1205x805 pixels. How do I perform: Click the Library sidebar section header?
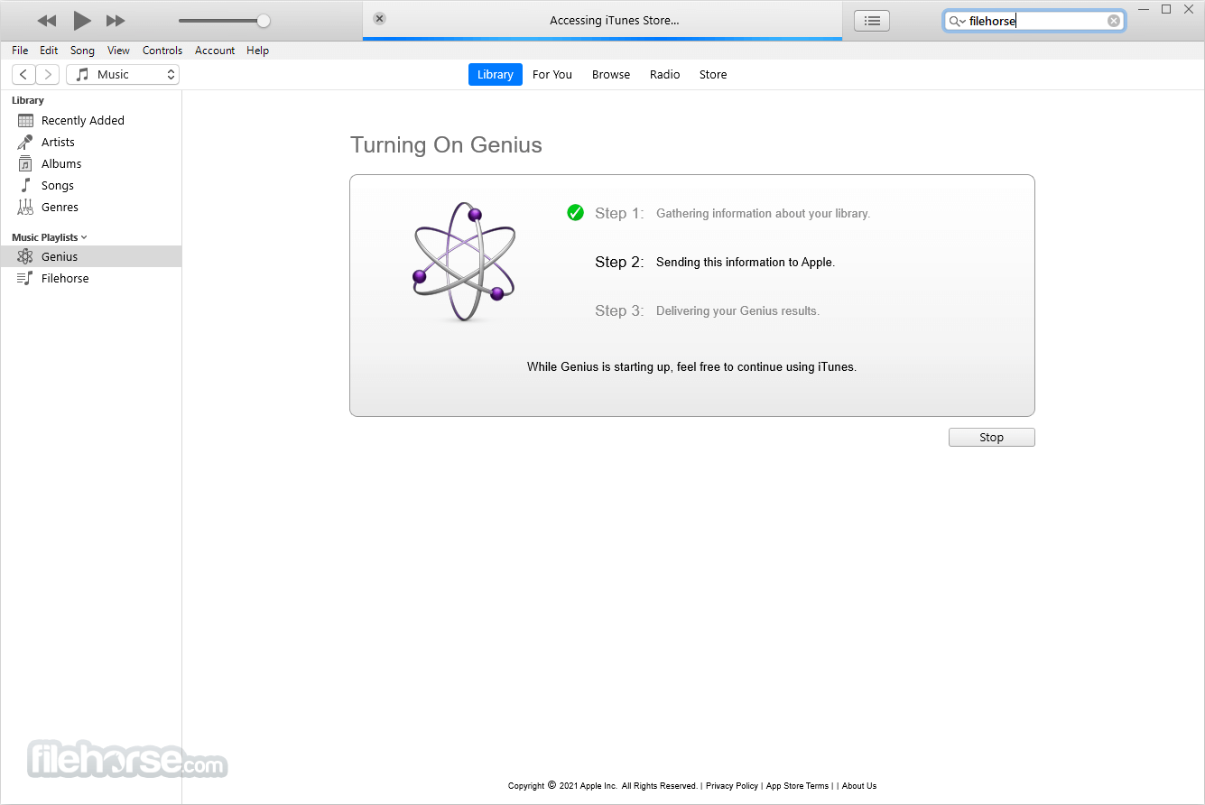pyautogui.click(x=28, y=100)
